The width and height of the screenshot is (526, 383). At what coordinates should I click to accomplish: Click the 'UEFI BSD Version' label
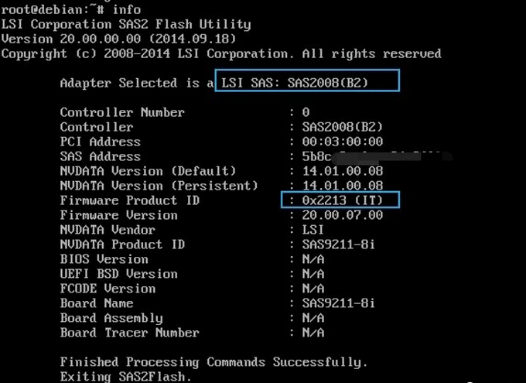(x=118, y=274)
